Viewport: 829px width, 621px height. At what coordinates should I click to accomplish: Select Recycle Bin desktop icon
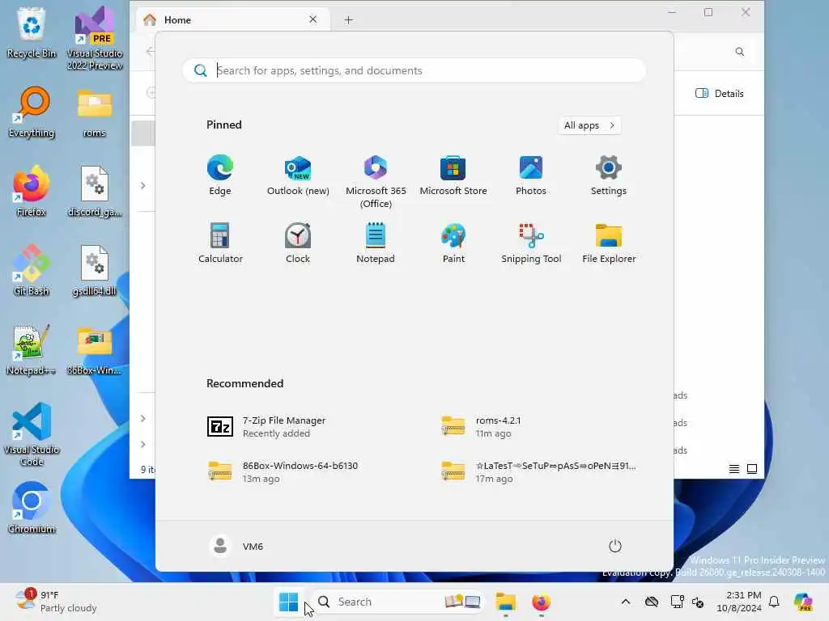pyautogui.click(x=32, y=32)
